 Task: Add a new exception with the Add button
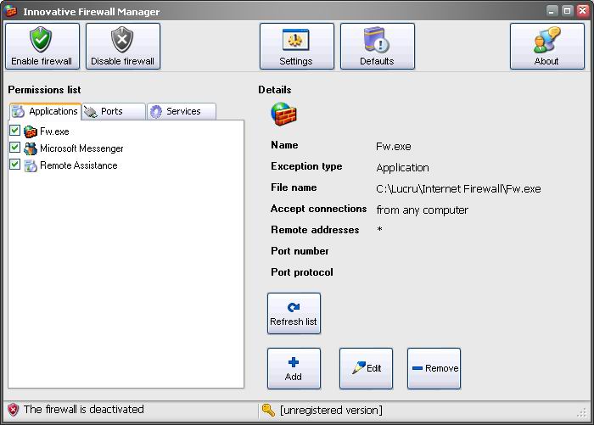pos(294,368)
